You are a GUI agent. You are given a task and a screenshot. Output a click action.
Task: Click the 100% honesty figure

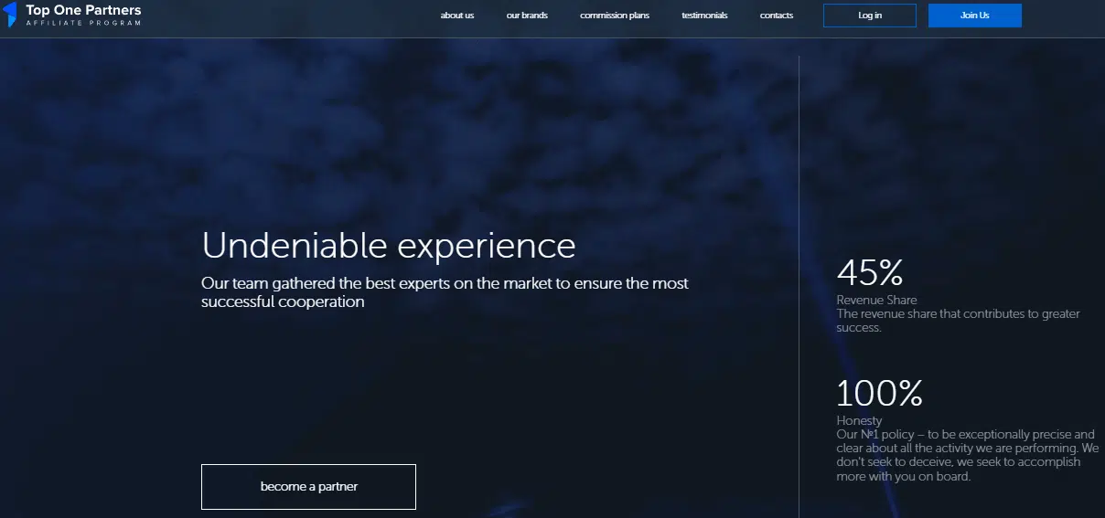click(x=879, y=393)
